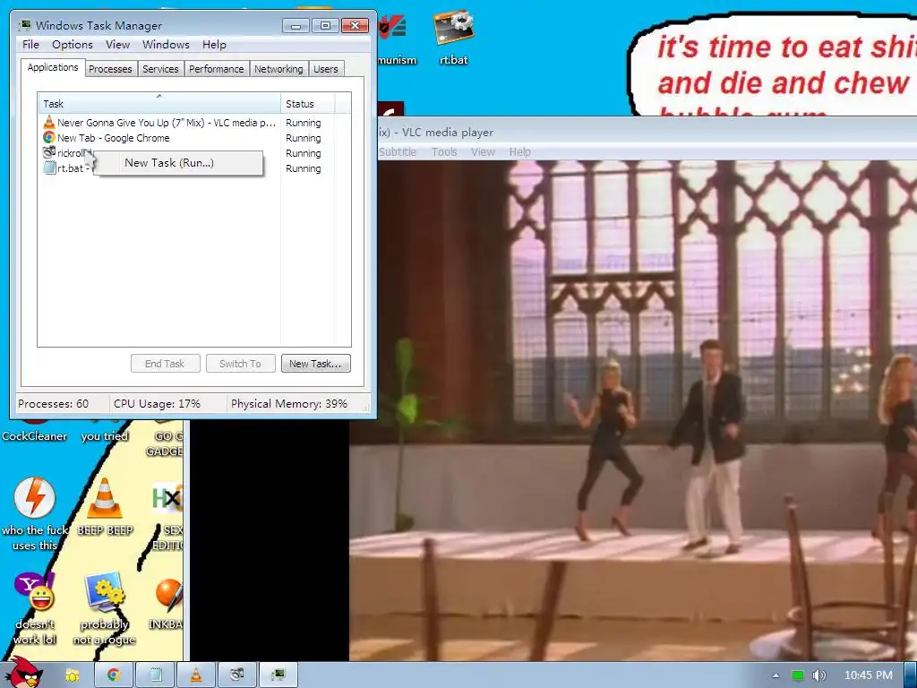Open Task Manager from the taskbar
This screenshot has width=917, height=688.
point(279,675)
